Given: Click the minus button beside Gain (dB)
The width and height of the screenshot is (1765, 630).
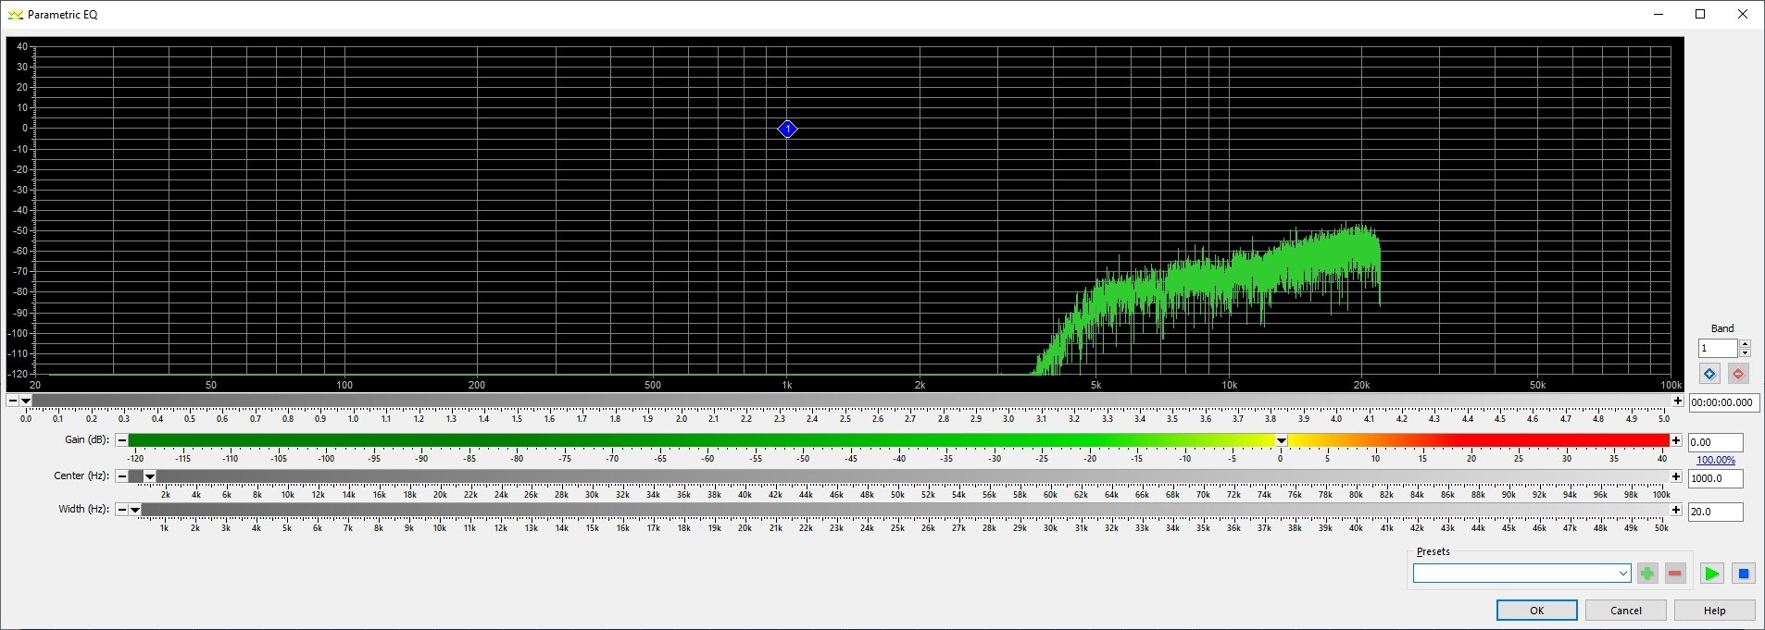Looking at the screenshot, I should click(121, 440).
